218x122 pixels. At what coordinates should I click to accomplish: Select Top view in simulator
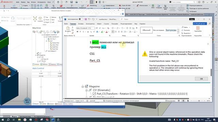pyautogui.click(x=46, y=17)
